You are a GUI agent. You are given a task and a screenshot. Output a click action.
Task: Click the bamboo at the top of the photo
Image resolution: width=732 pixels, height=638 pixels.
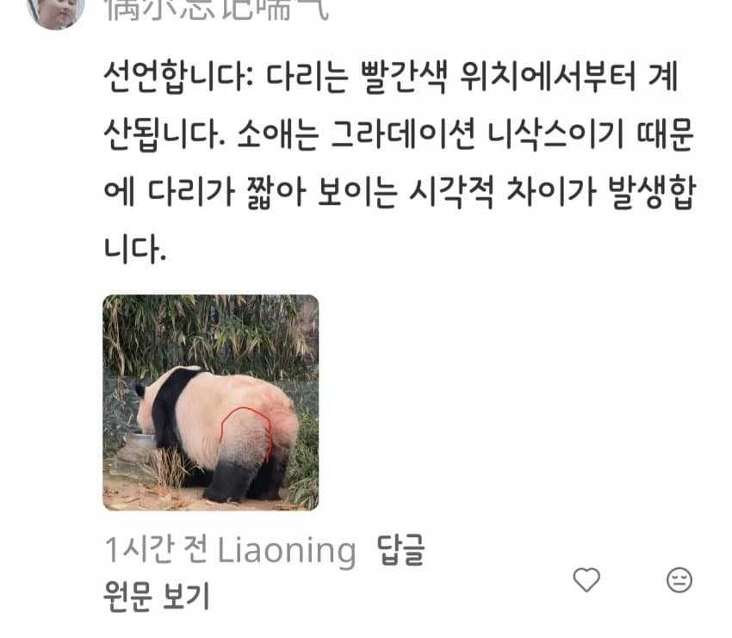pos(210,329)
